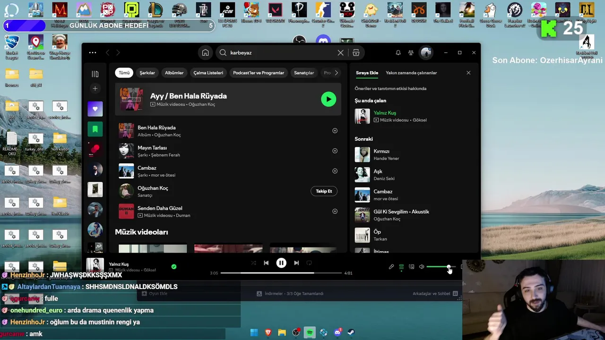Select Kırmızı by Hande Yener in queue

(x=414, y=154)
